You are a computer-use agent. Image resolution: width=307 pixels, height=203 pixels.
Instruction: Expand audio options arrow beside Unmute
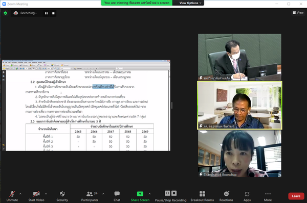tap(20, 194)
